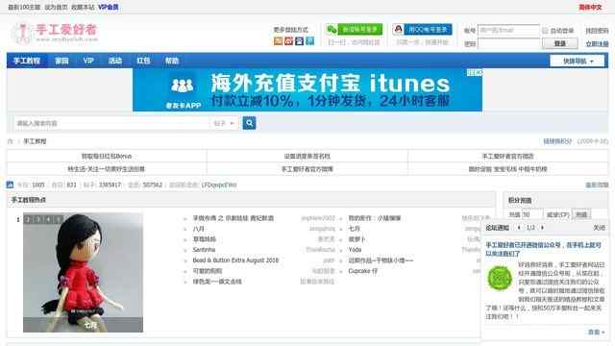This screenshot has height=346, width=615.
Task: Click the red doll slideshow image
Action: (84, 273)
